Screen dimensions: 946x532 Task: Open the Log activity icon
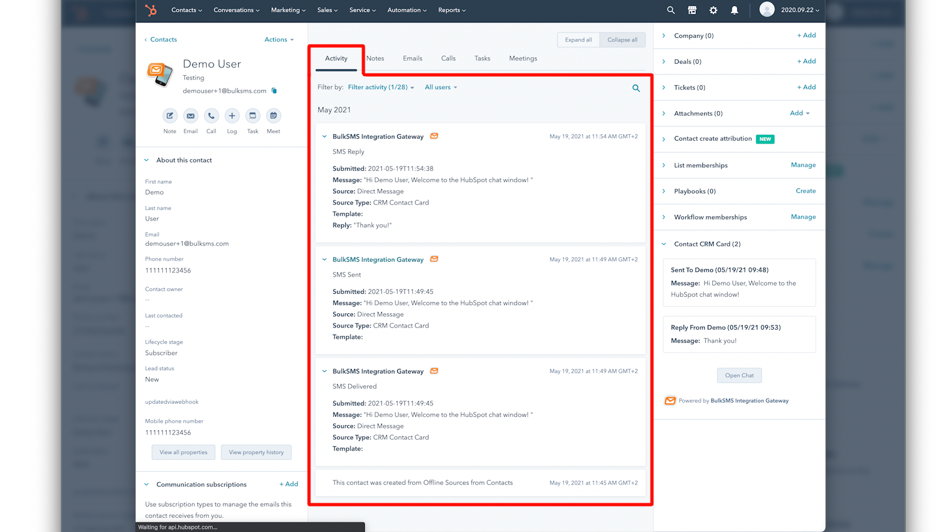tap(232, 116)
